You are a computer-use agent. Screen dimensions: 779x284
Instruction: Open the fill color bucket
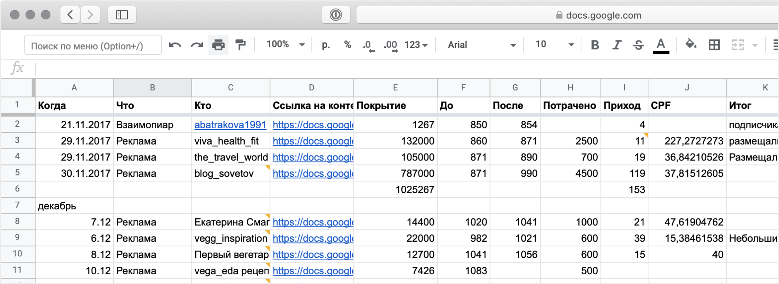[x=691, y=44]
